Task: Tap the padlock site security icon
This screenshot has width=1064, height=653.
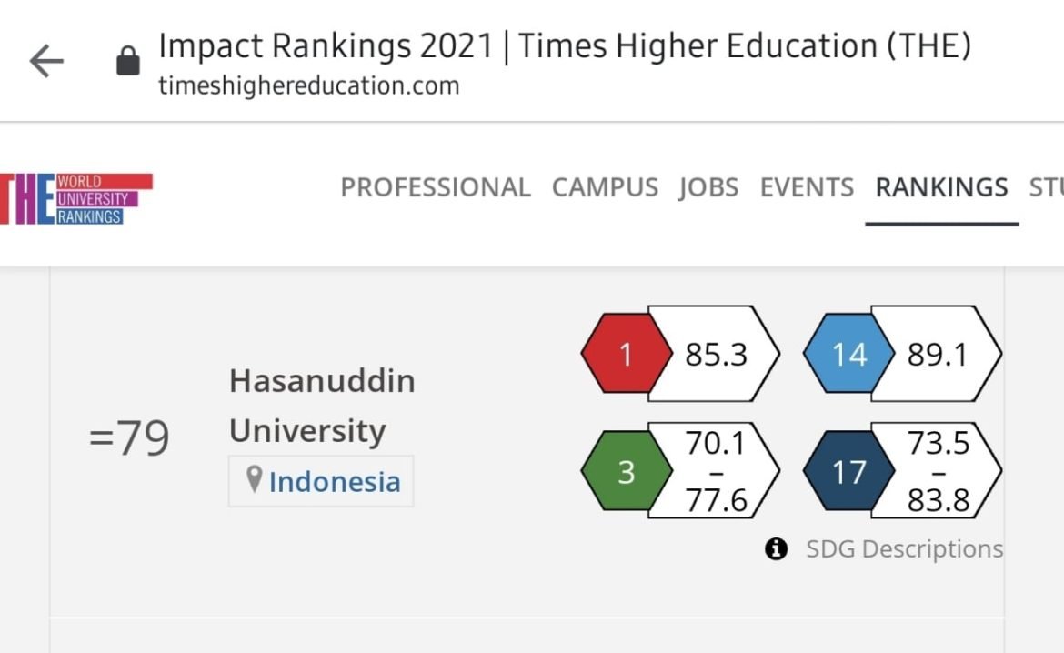Action: point(128,62)
